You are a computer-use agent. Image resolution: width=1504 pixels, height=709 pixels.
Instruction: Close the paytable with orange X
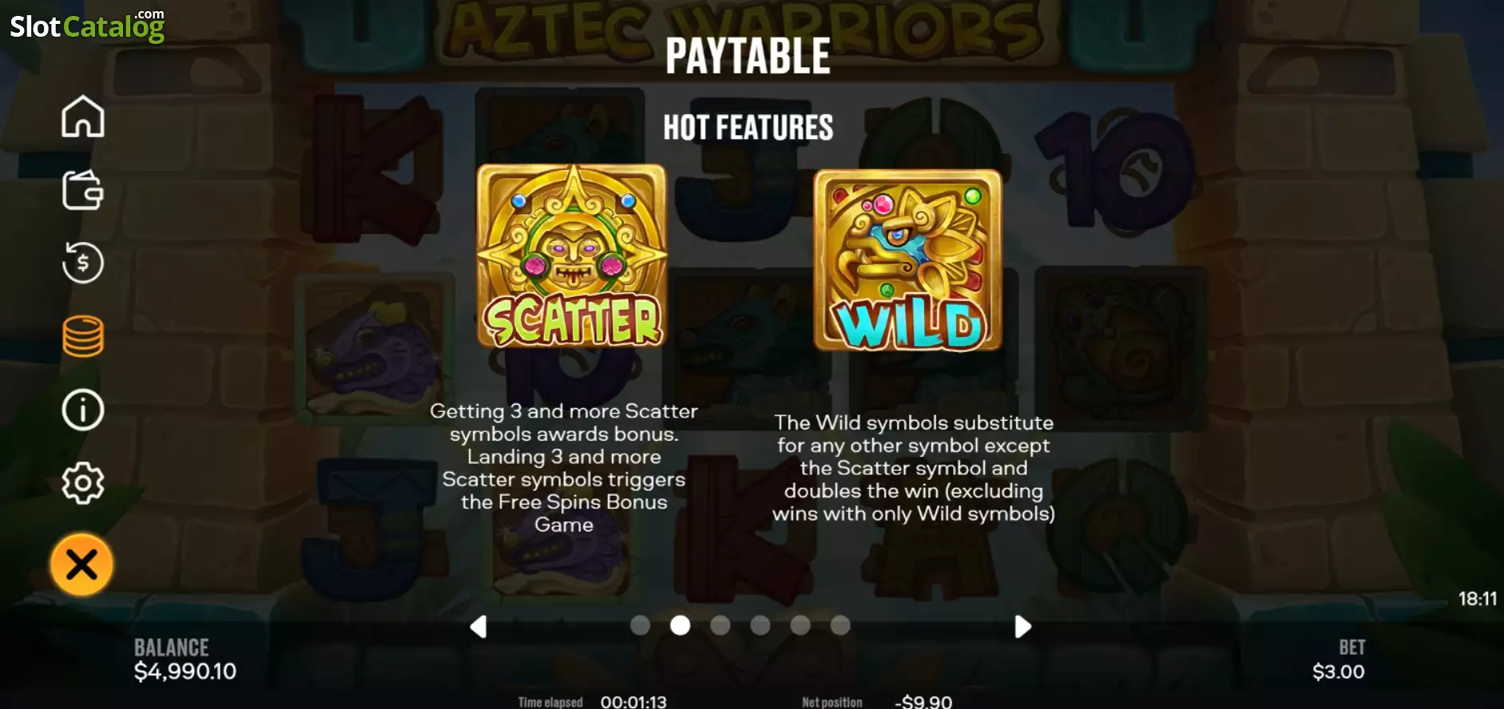(x=81, y=565)
